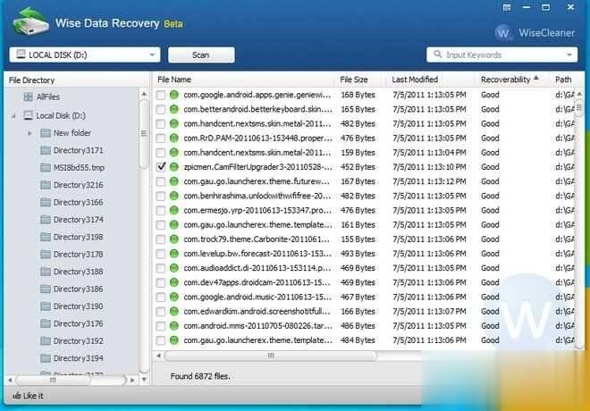The width and height of the screenshot is (590, 411).
Task: Sort by the File Name column header
Action: [x=174, y=80]
